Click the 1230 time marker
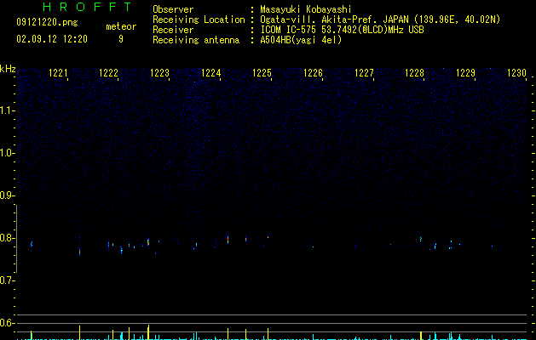536x340 pixels. [x=516, y=73]
